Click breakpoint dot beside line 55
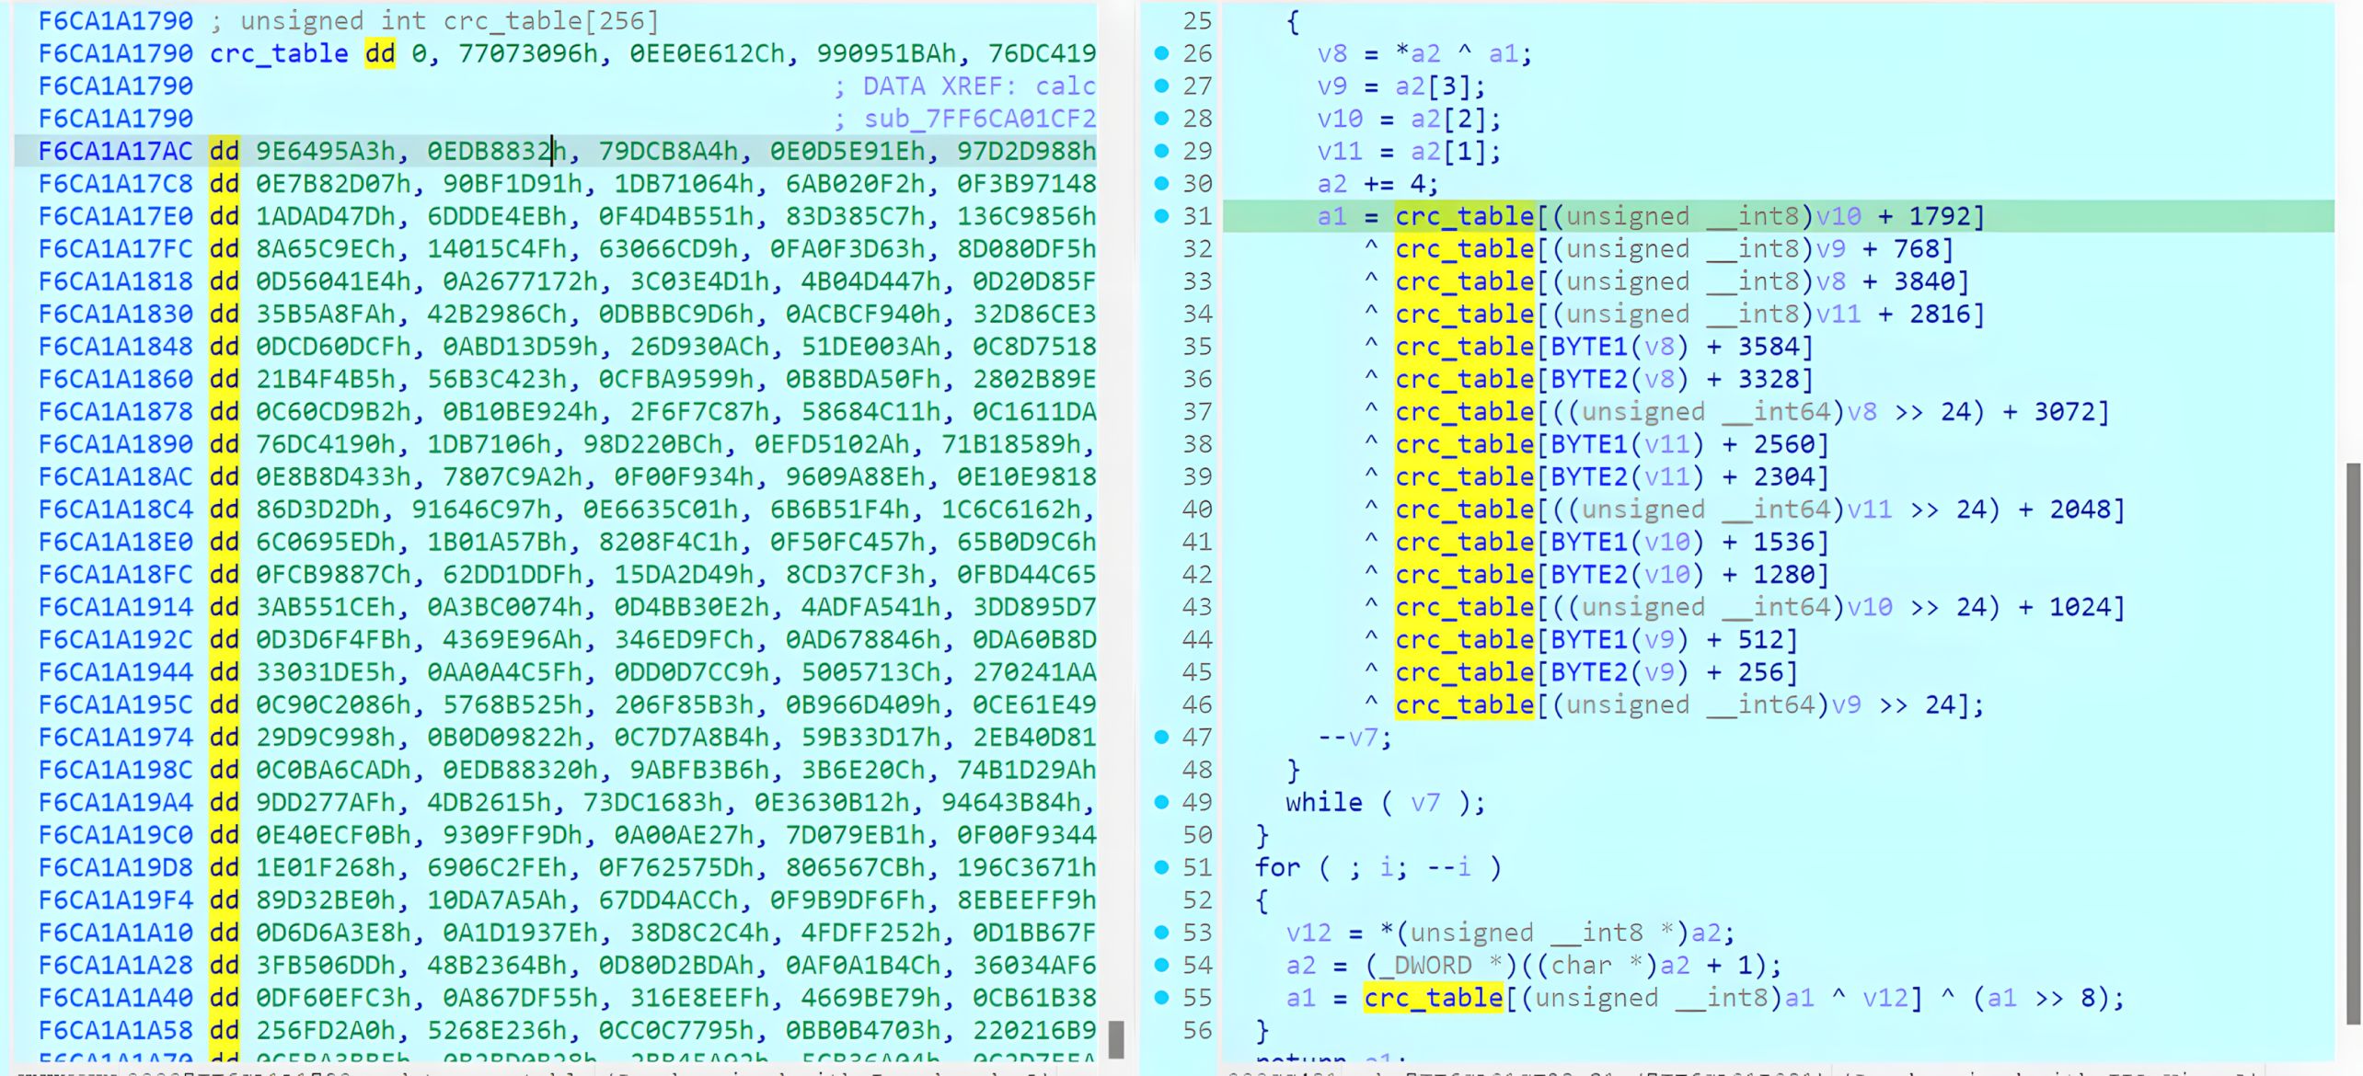 coord(1161,997)
